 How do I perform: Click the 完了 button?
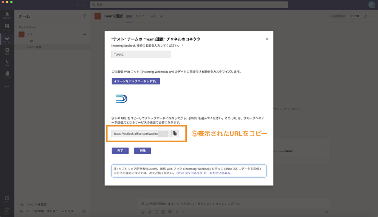pos(120,151)
